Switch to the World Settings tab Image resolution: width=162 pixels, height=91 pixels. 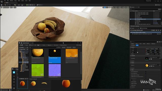144,28
